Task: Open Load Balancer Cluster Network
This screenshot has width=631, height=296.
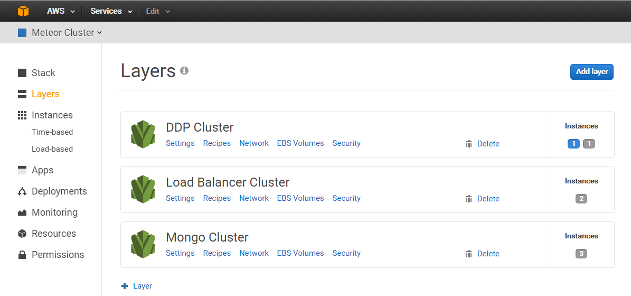Action: [254, 198]
